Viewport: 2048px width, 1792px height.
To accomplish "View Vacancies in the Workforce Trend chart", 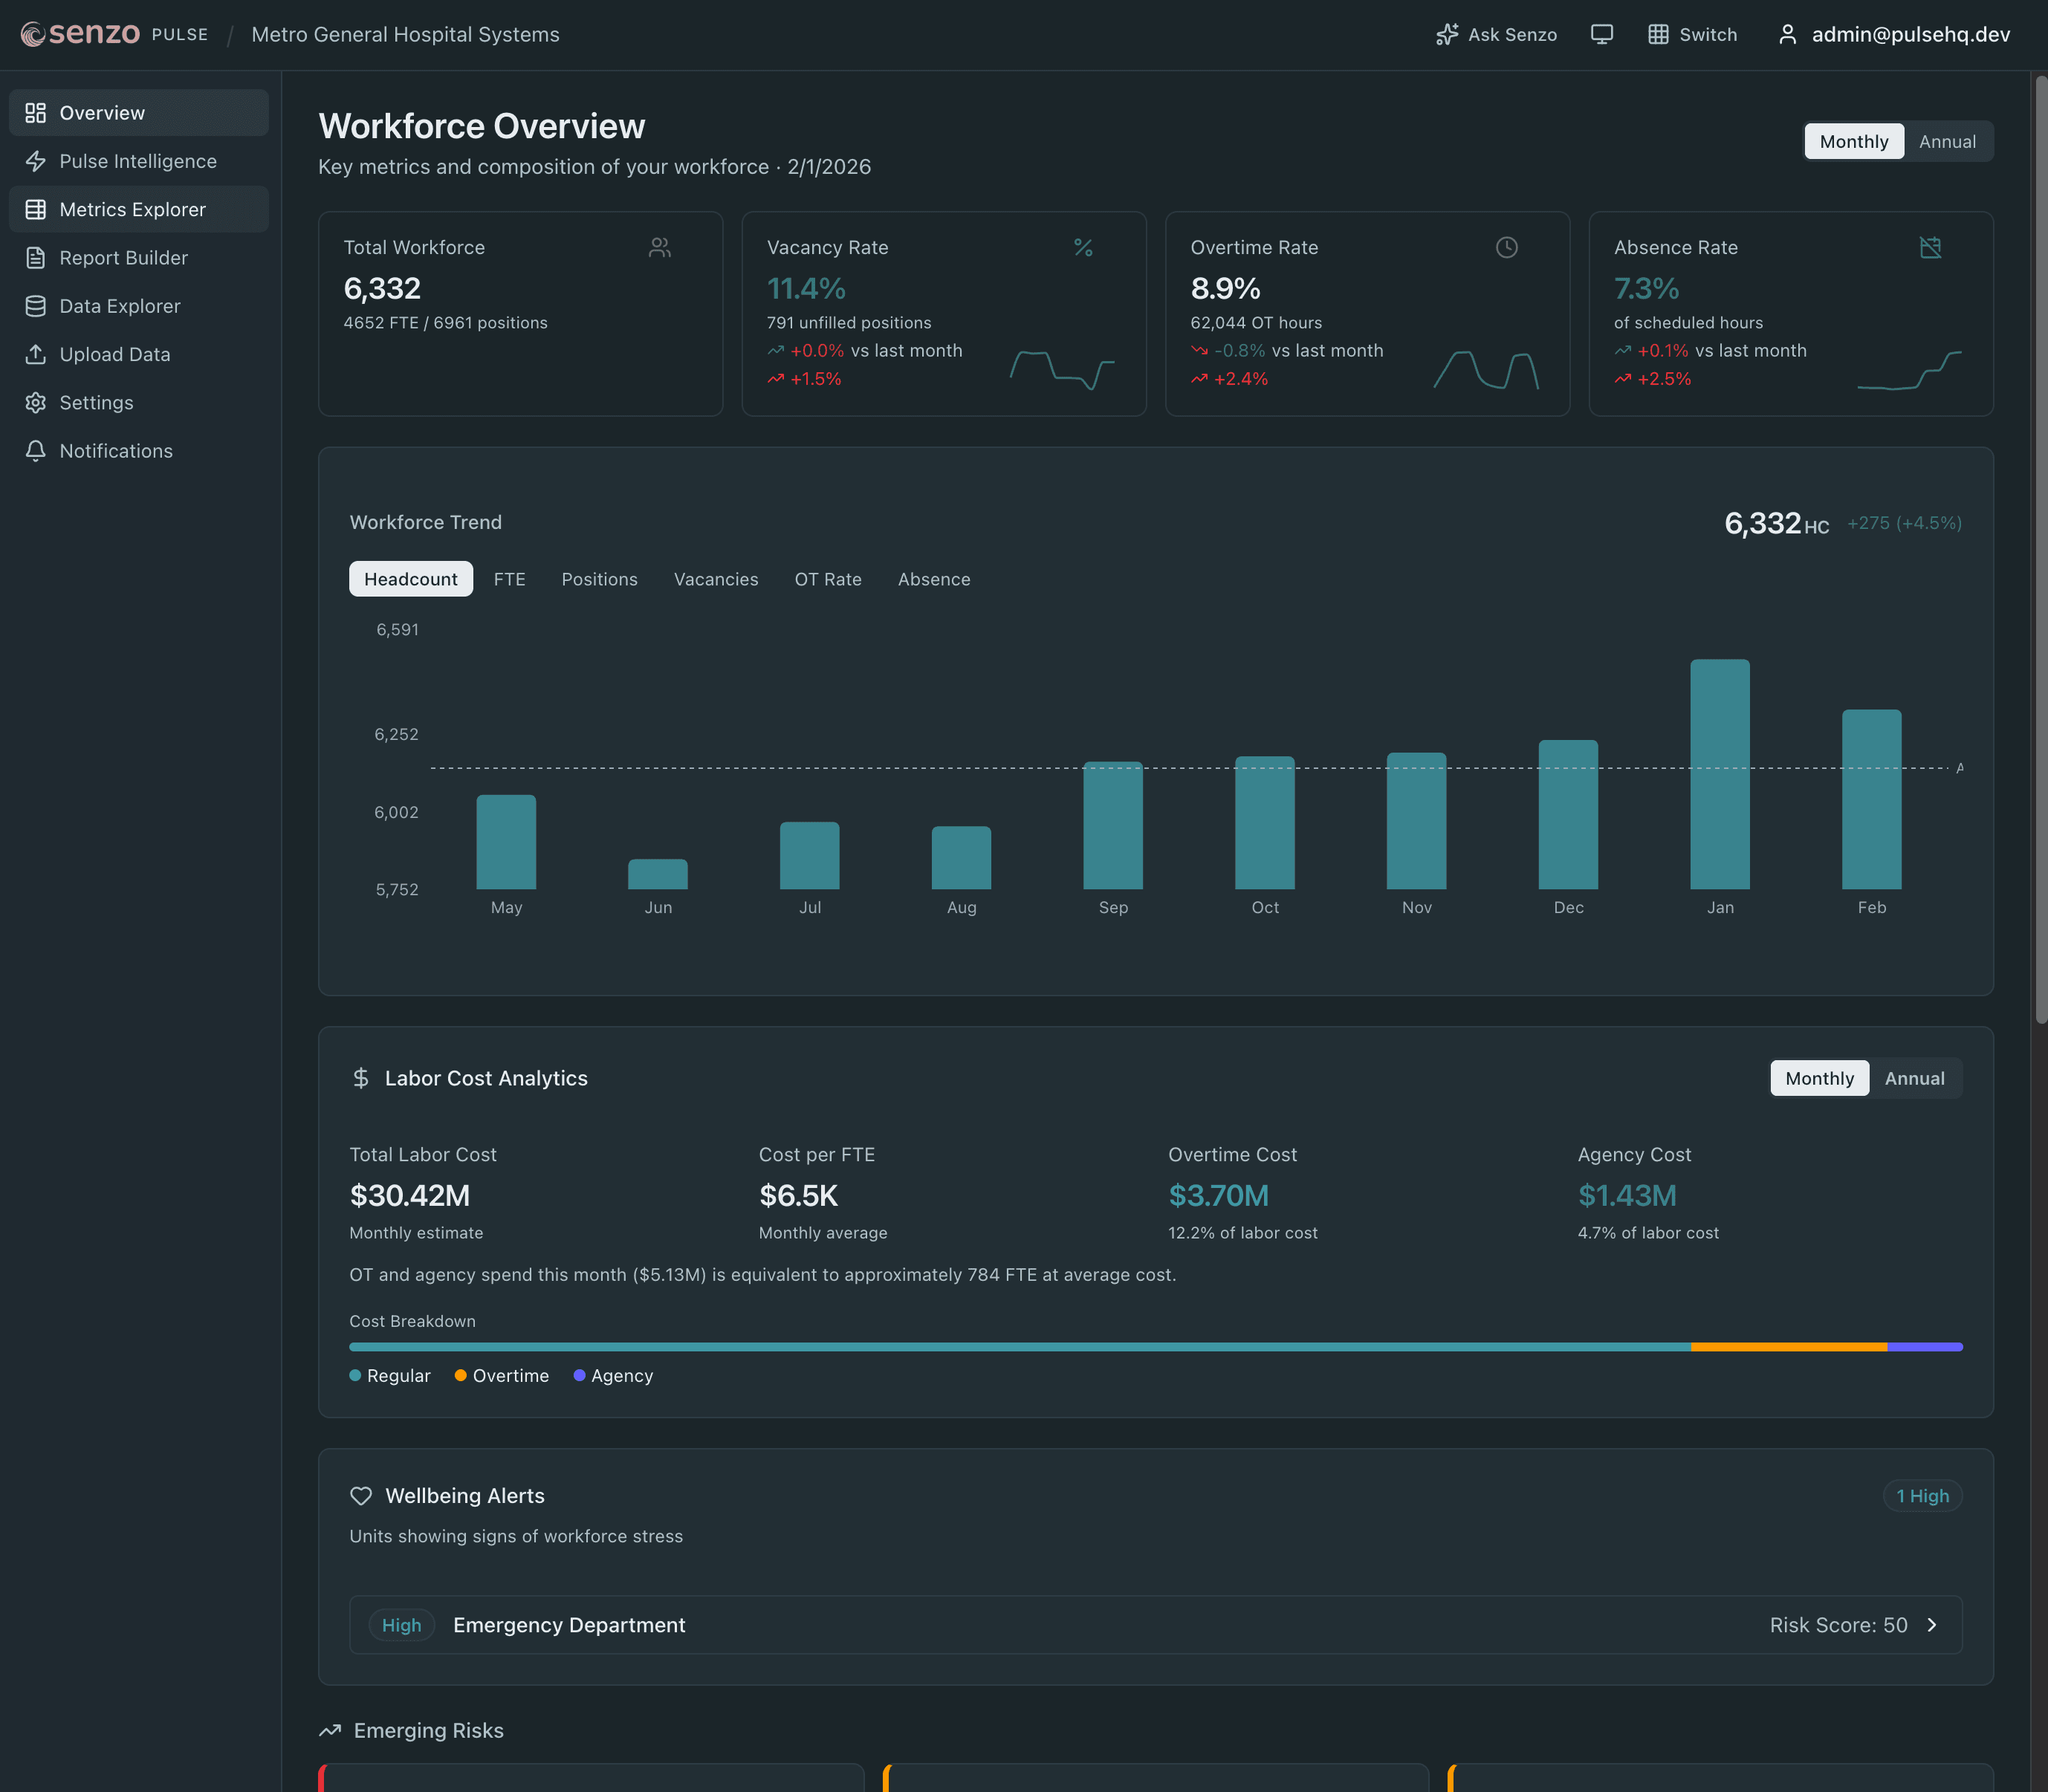I will tap(716, 579).
